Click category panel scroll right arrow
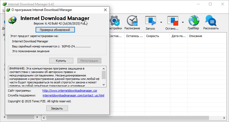This screenshot has width=229, height=122. [37, 117]
